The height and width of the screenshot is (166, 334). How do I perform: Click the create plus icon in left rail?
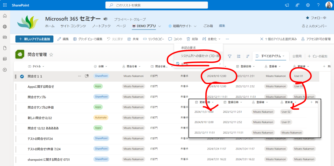tap(5, 70)
